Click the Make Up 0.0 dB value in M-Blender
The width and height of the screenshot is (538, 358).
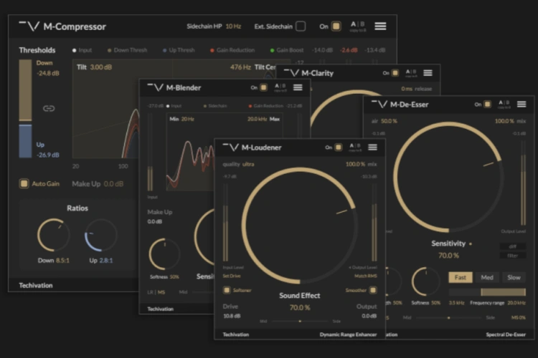[x=154, y=222]
